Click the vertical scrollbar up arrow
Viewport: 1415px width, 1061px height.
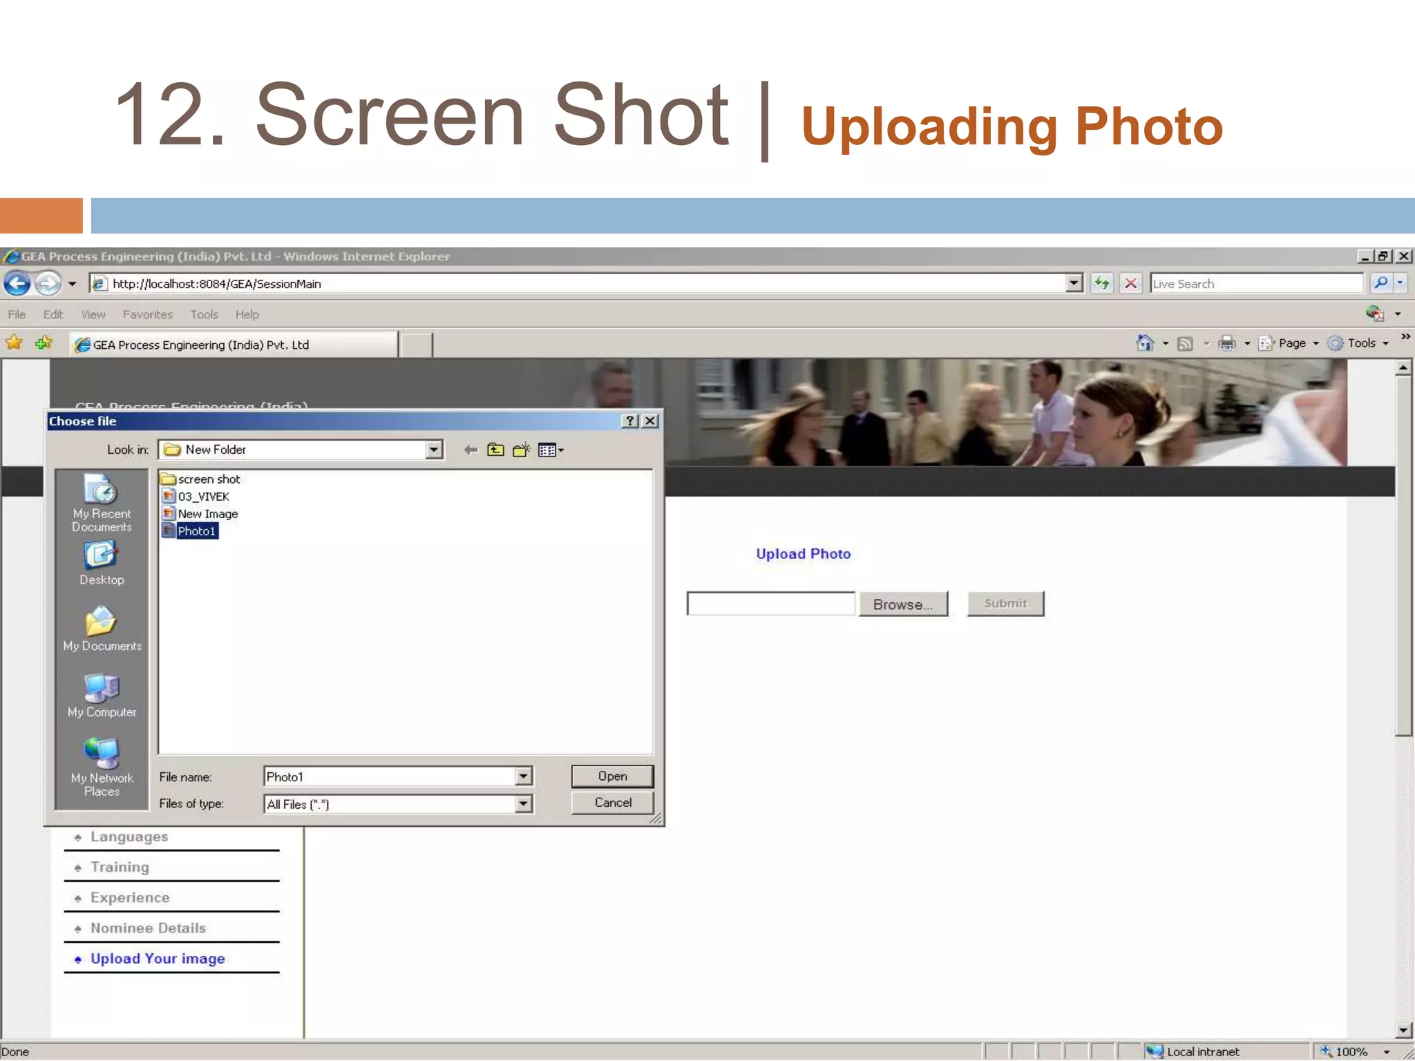[x=1403, y=367]
